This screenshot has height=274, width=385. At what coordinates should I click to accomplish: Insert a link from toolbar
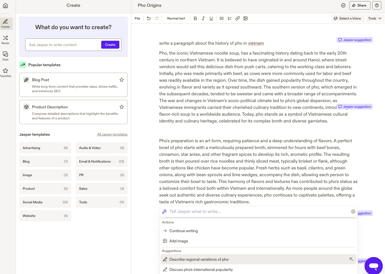pos(238,18)
